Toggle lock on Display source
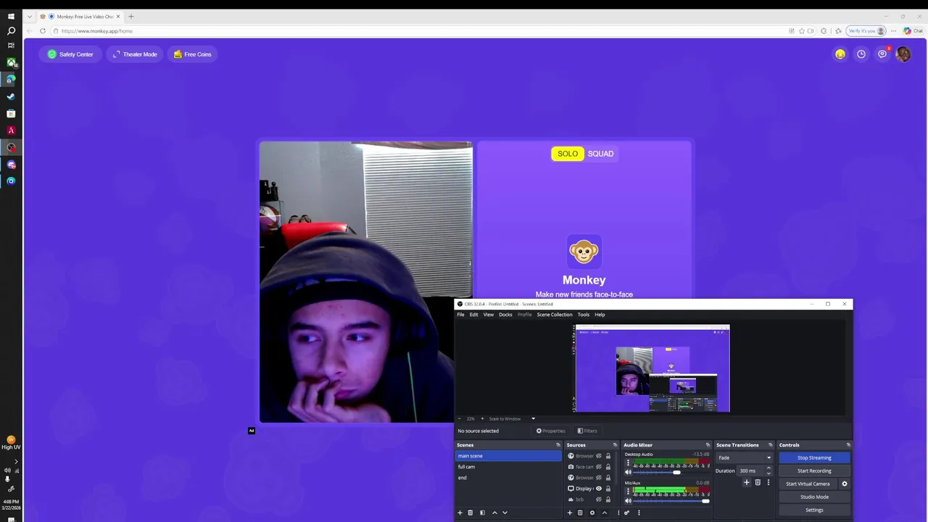Screen dimensions: 928x522 coord(608,489)
